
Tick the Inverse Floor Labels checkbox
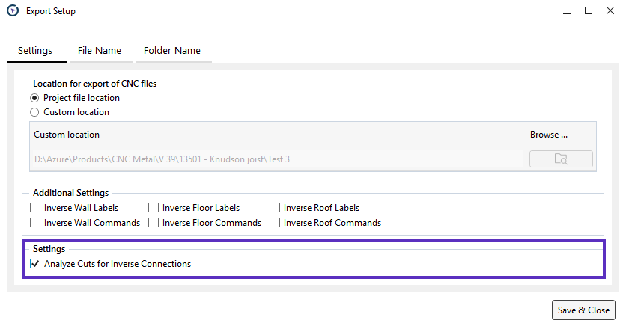[154, 208]
